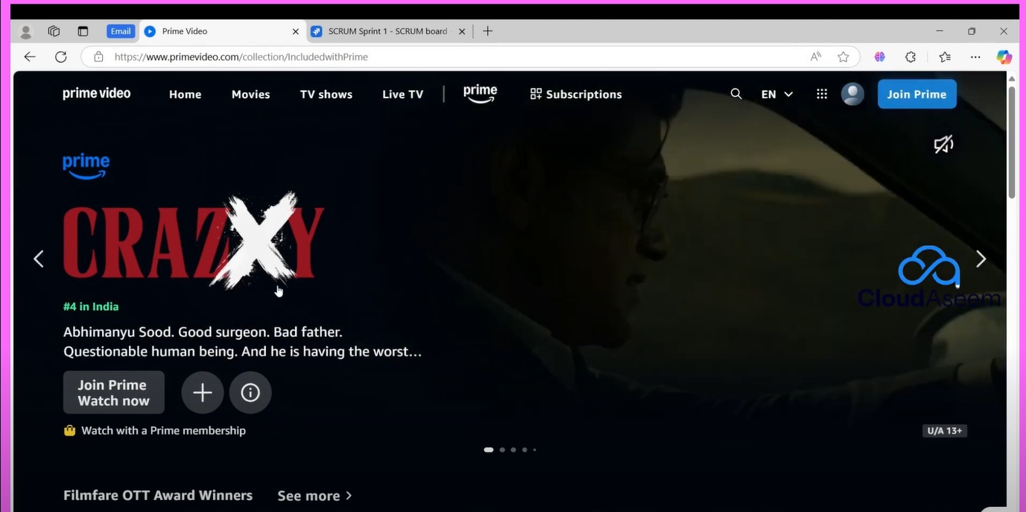This screenshot has height=512, width=1026.
Task: Click the prime video logo
Action: tap(96, 94)
